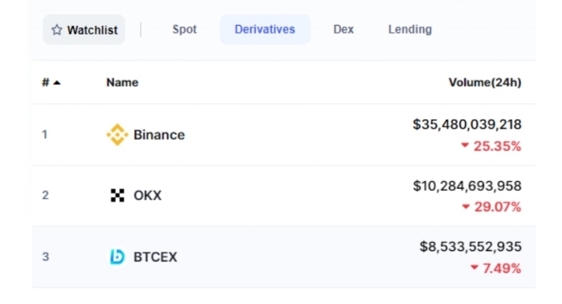Switch to the Spot tab

185,29
